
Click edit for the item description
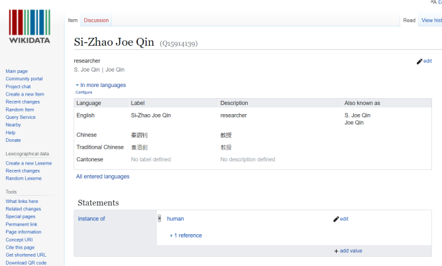[427, 61]
